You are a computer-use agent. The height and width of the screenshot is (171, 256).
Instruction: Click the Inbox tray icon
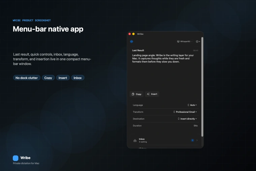click(x=135, y=140)
